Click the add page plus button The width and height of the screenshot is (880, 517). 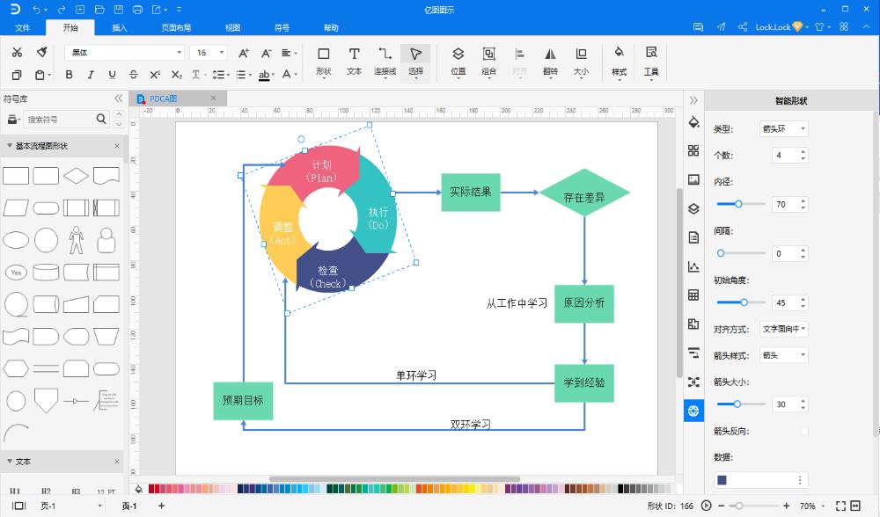coord(161,506)
